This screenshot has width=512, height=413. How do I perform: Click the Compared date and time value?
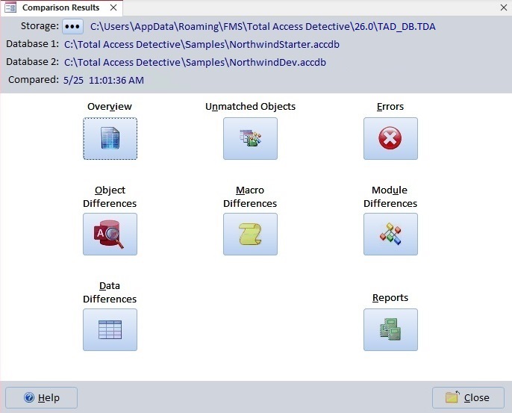click(x=104, y=80)
